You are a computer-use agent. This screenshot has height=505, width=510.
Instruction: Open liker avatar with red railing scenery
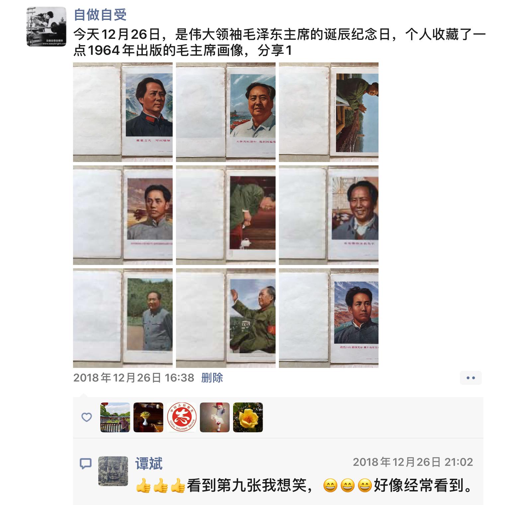[x=115, y=417]
